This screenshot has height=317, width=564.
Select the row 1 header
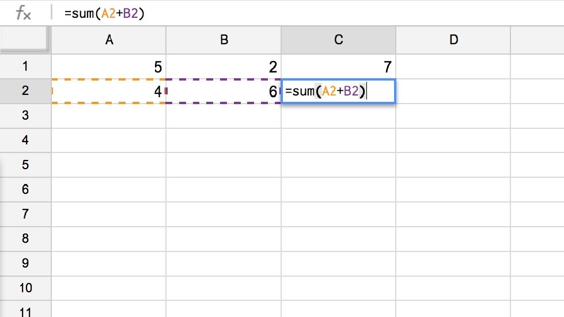[x=25, y=66]
